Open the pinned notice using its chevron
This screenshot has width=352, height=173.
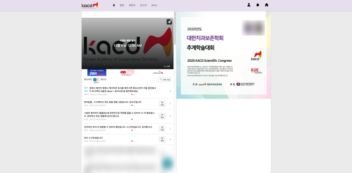[x=170, y=91]
